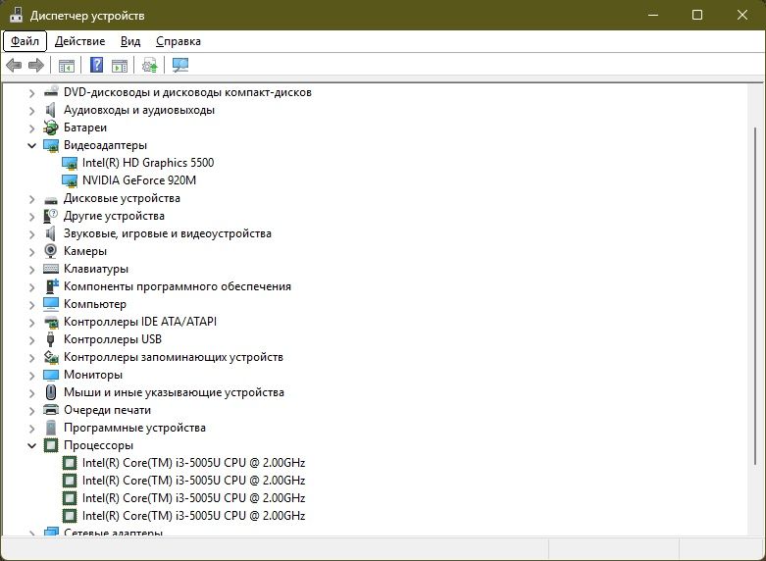Select the Контроллеры IDE ATA/ATAPI label
766x561 pixels.
(x=140, y=322)
